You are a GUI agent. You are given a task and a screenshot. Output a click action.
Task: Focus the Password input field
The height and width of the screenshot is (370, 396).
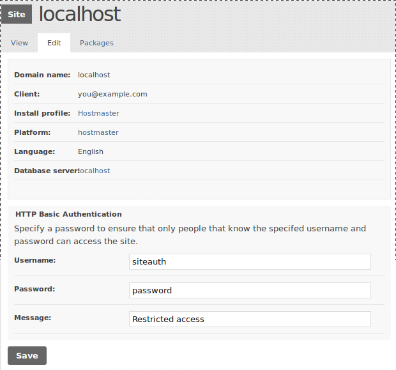click(250, 290)
